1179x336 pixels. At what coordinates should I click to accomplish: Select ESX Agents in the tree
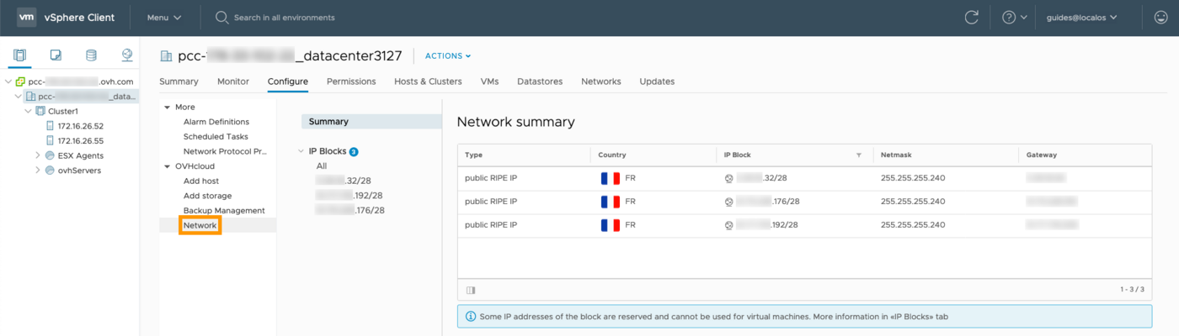pos(81,155)
